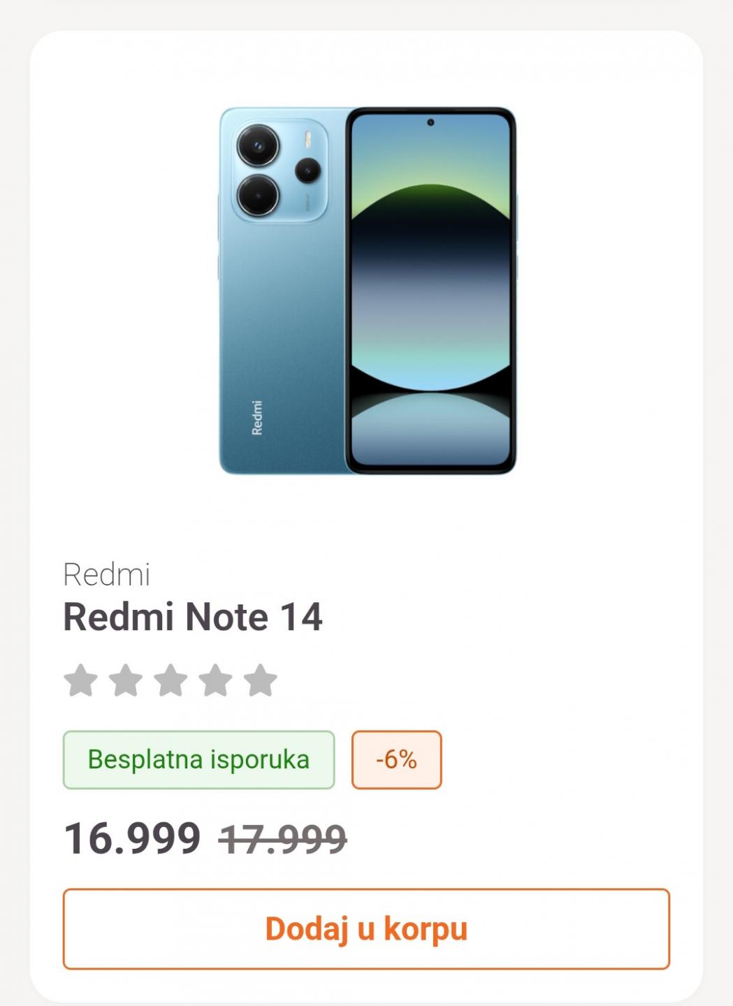Click the front punch-hole selfie camera
Image resolution: width=733 pixels, height=1006 pixels.
(x=430, y=123)
